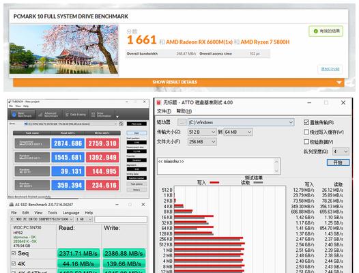Open ATTO drive dropdown showing [C:] Windows
This screenshot has height=273, width=359.
click(x=241, y=122)
